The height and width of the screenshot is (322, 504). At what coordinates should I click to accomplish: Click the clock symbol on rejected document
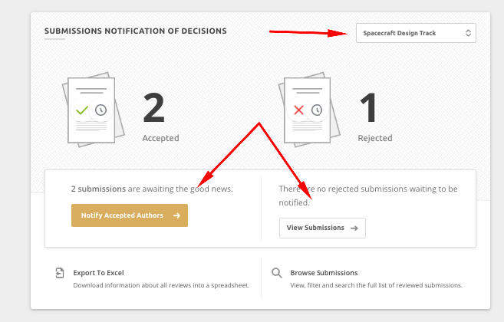[x=317, y=110]
